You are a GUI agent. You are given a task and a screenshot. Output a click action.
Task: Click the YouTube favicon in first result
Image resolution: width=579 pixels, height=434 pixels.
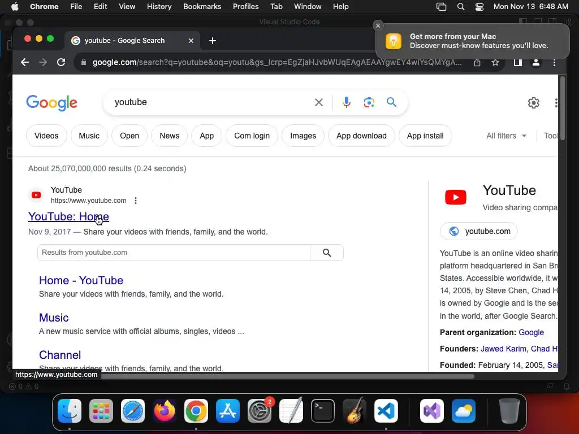pos(36,195)
